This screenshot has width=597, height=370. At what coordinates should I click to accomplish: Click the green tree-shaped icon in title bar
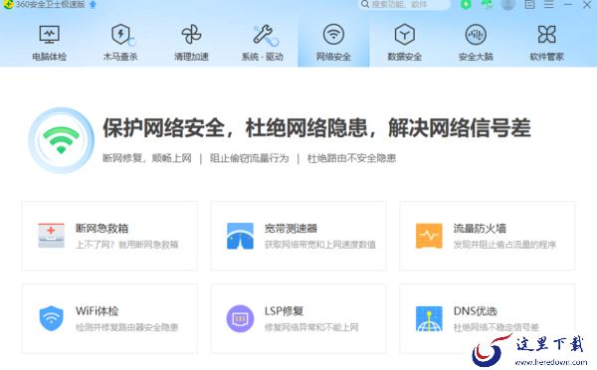487,5
